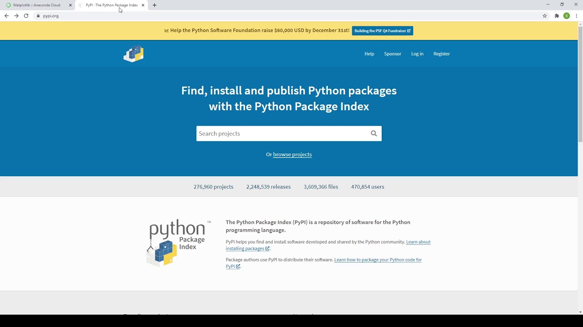Click the PyPI logo in the header

(133, 54)
